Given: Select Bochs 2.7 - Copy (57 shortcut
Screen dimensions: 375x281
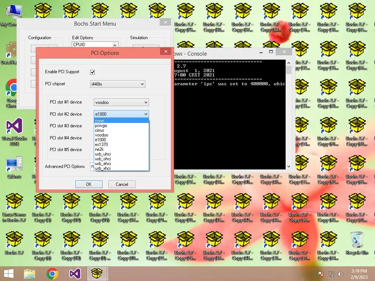Looking at the screenshot, I should (300, 246).
